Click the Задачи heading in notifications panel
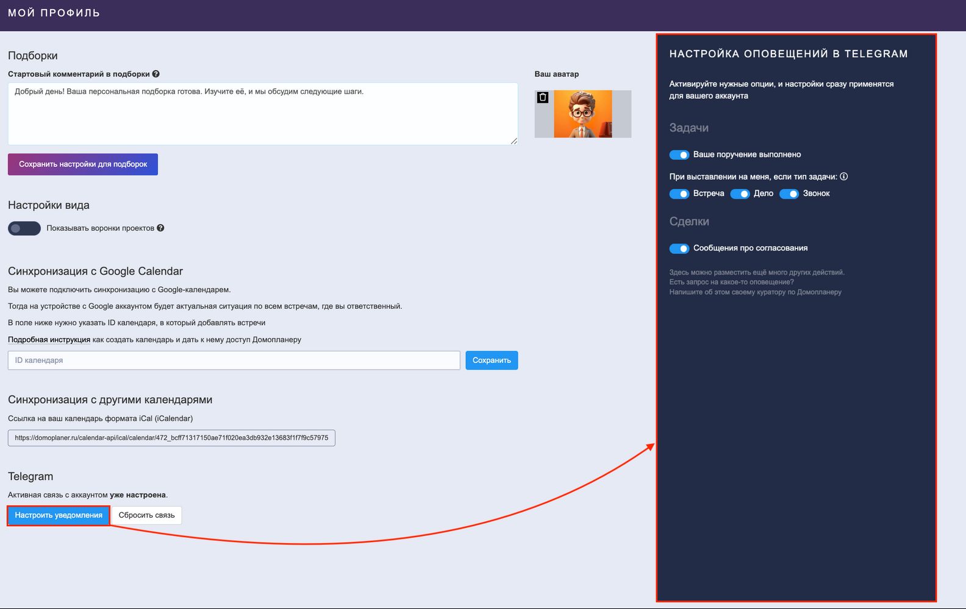Screen dimensions: 966x609 [689, 128]
